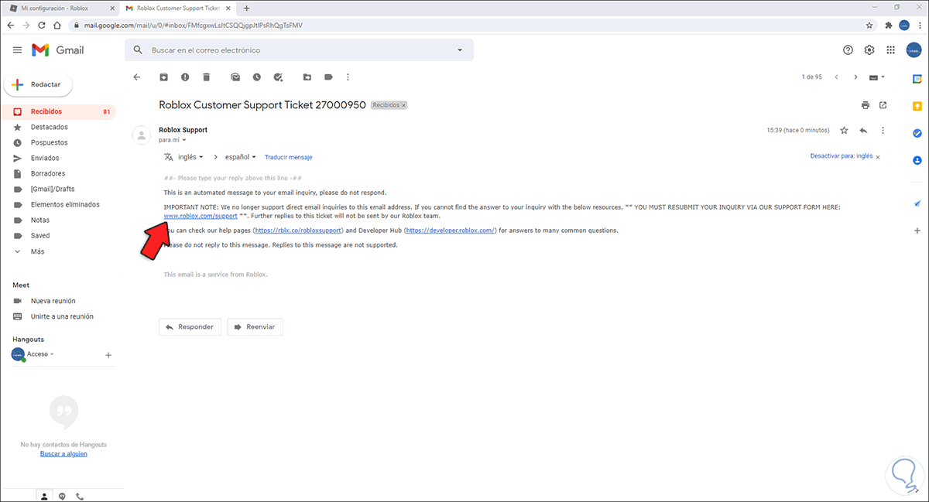Open search options dropdown arrow
Image resolution: width=929 pixels, height=502 pixels.
point(460,50)
